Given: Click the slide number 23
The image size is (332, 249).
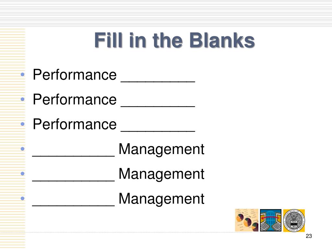Looking at the screenshot, I should click(309, 236).
